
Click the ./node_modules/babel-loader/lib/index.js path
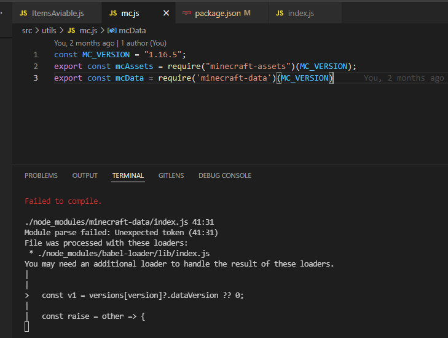(124, 254)
